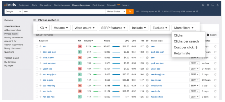Open the KD filter dropdown
This screenshot has width=225, height=102.
coord(43,28)
